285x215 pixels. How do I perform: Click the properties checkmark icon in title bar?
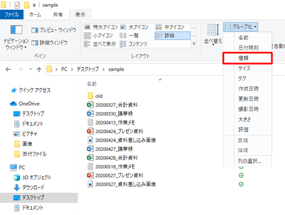click(x=17, y=5)
